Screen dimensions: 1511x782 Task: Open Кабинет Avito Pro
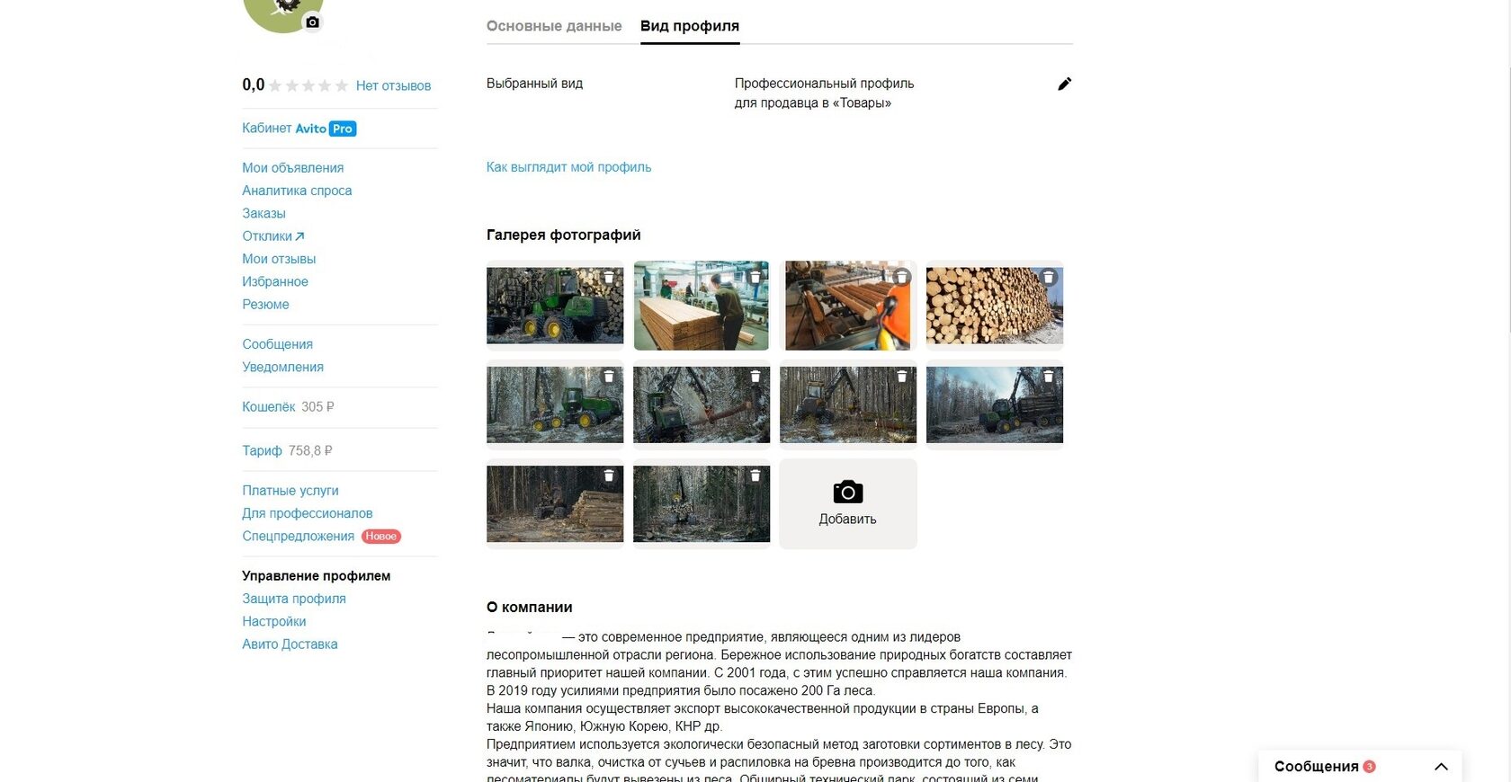[x=299, y=129]
